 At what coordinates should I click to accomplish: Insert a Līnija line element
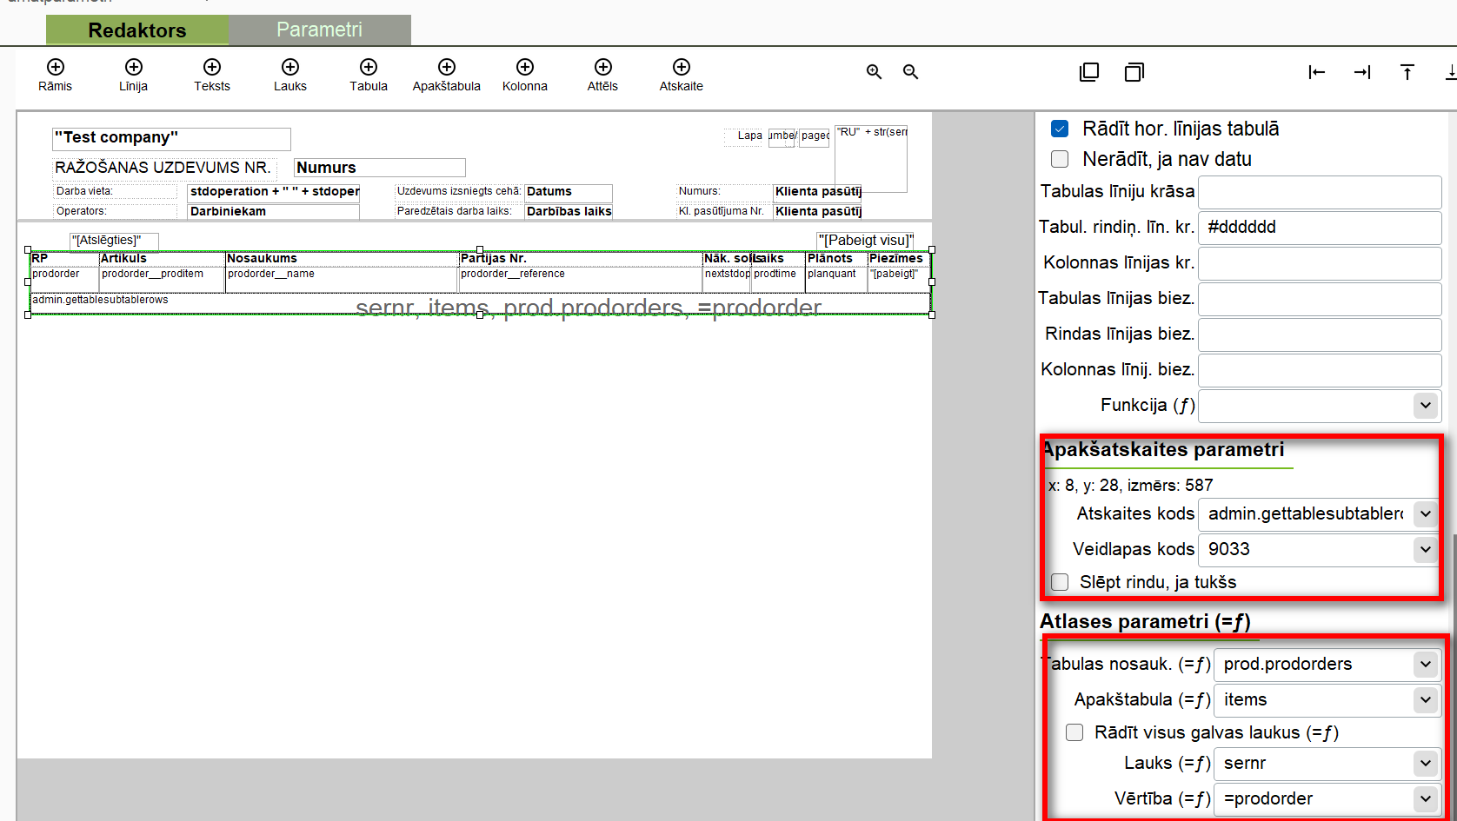pos(133,75)
